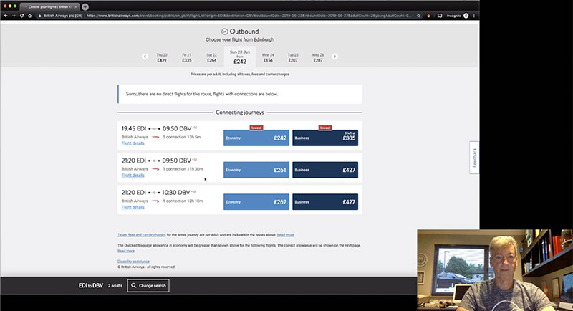Click Read more under the baggage allowance note
The height and width of the screenshot is (311, 573).
(126, 251)
